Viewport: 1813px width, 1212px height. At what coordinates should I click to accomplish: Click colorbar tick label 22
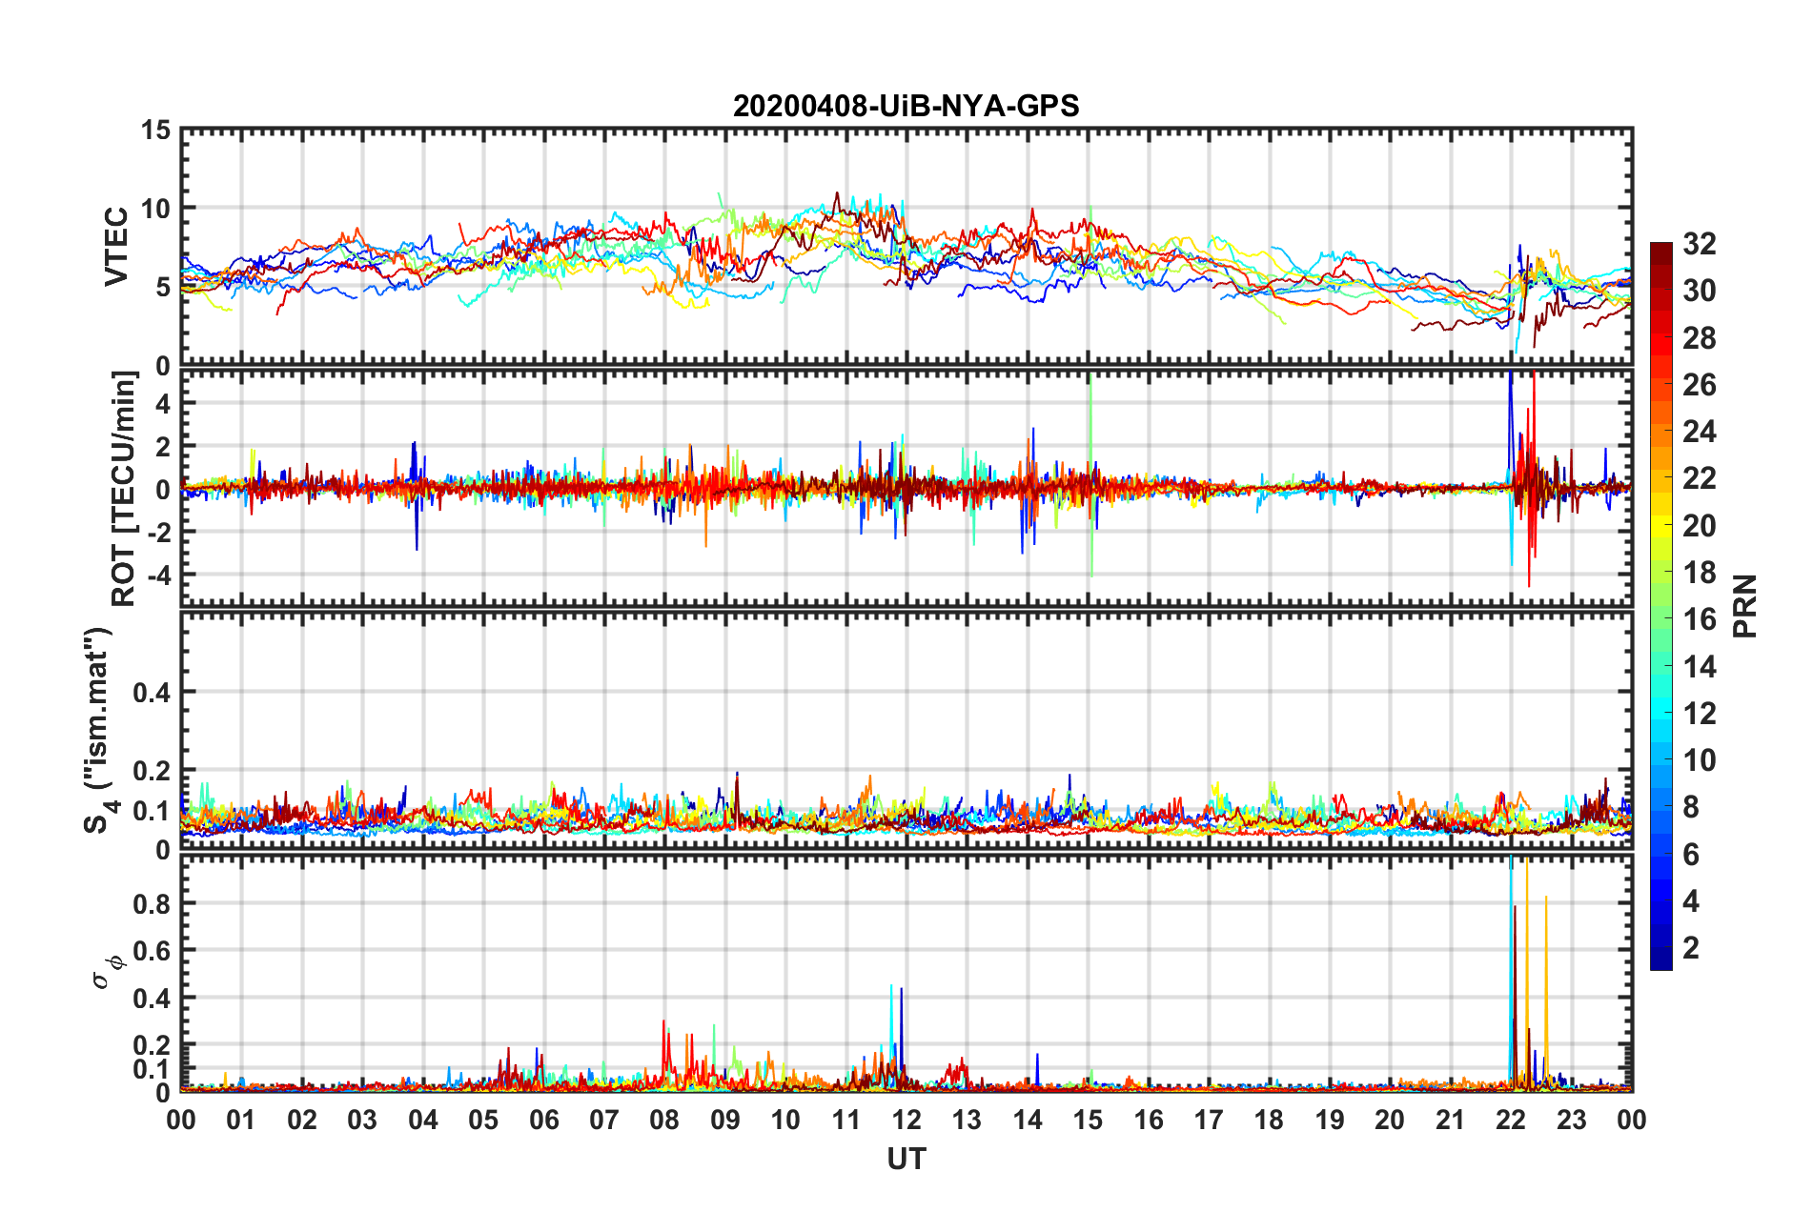click(1699, 478)
